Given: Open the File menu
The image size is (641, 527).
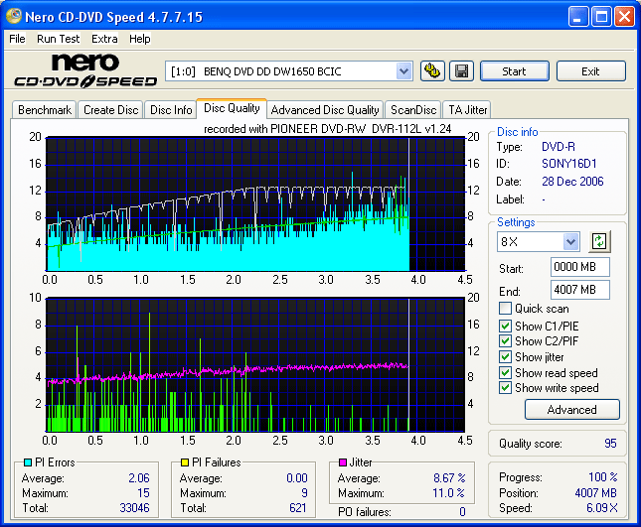Looking at the screenshot, I should (x=17, y=39).
